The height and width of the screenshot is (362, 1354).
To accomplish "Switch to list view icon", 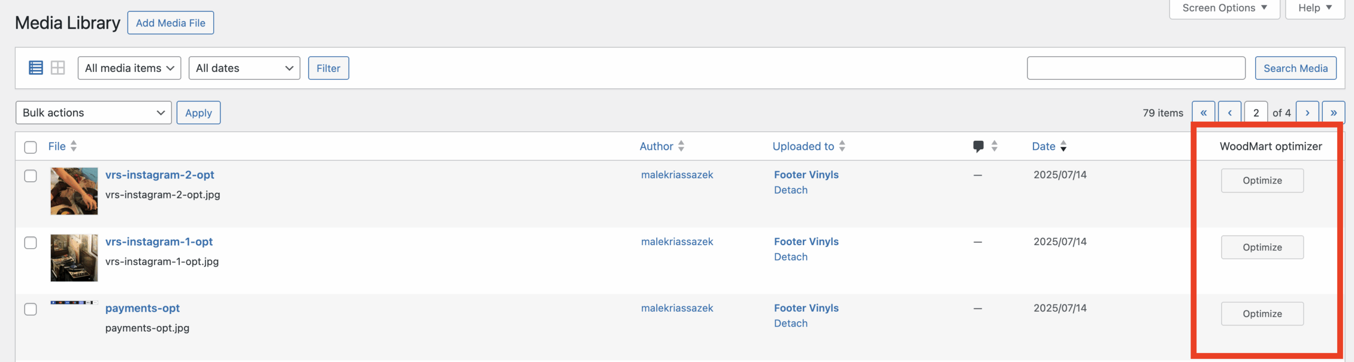I will point(36,68).
